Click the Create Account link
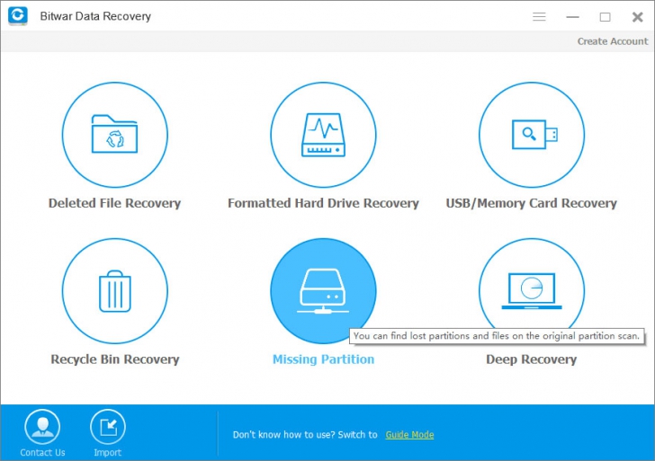This screenshot has width=655, height=461. (613, 41)
